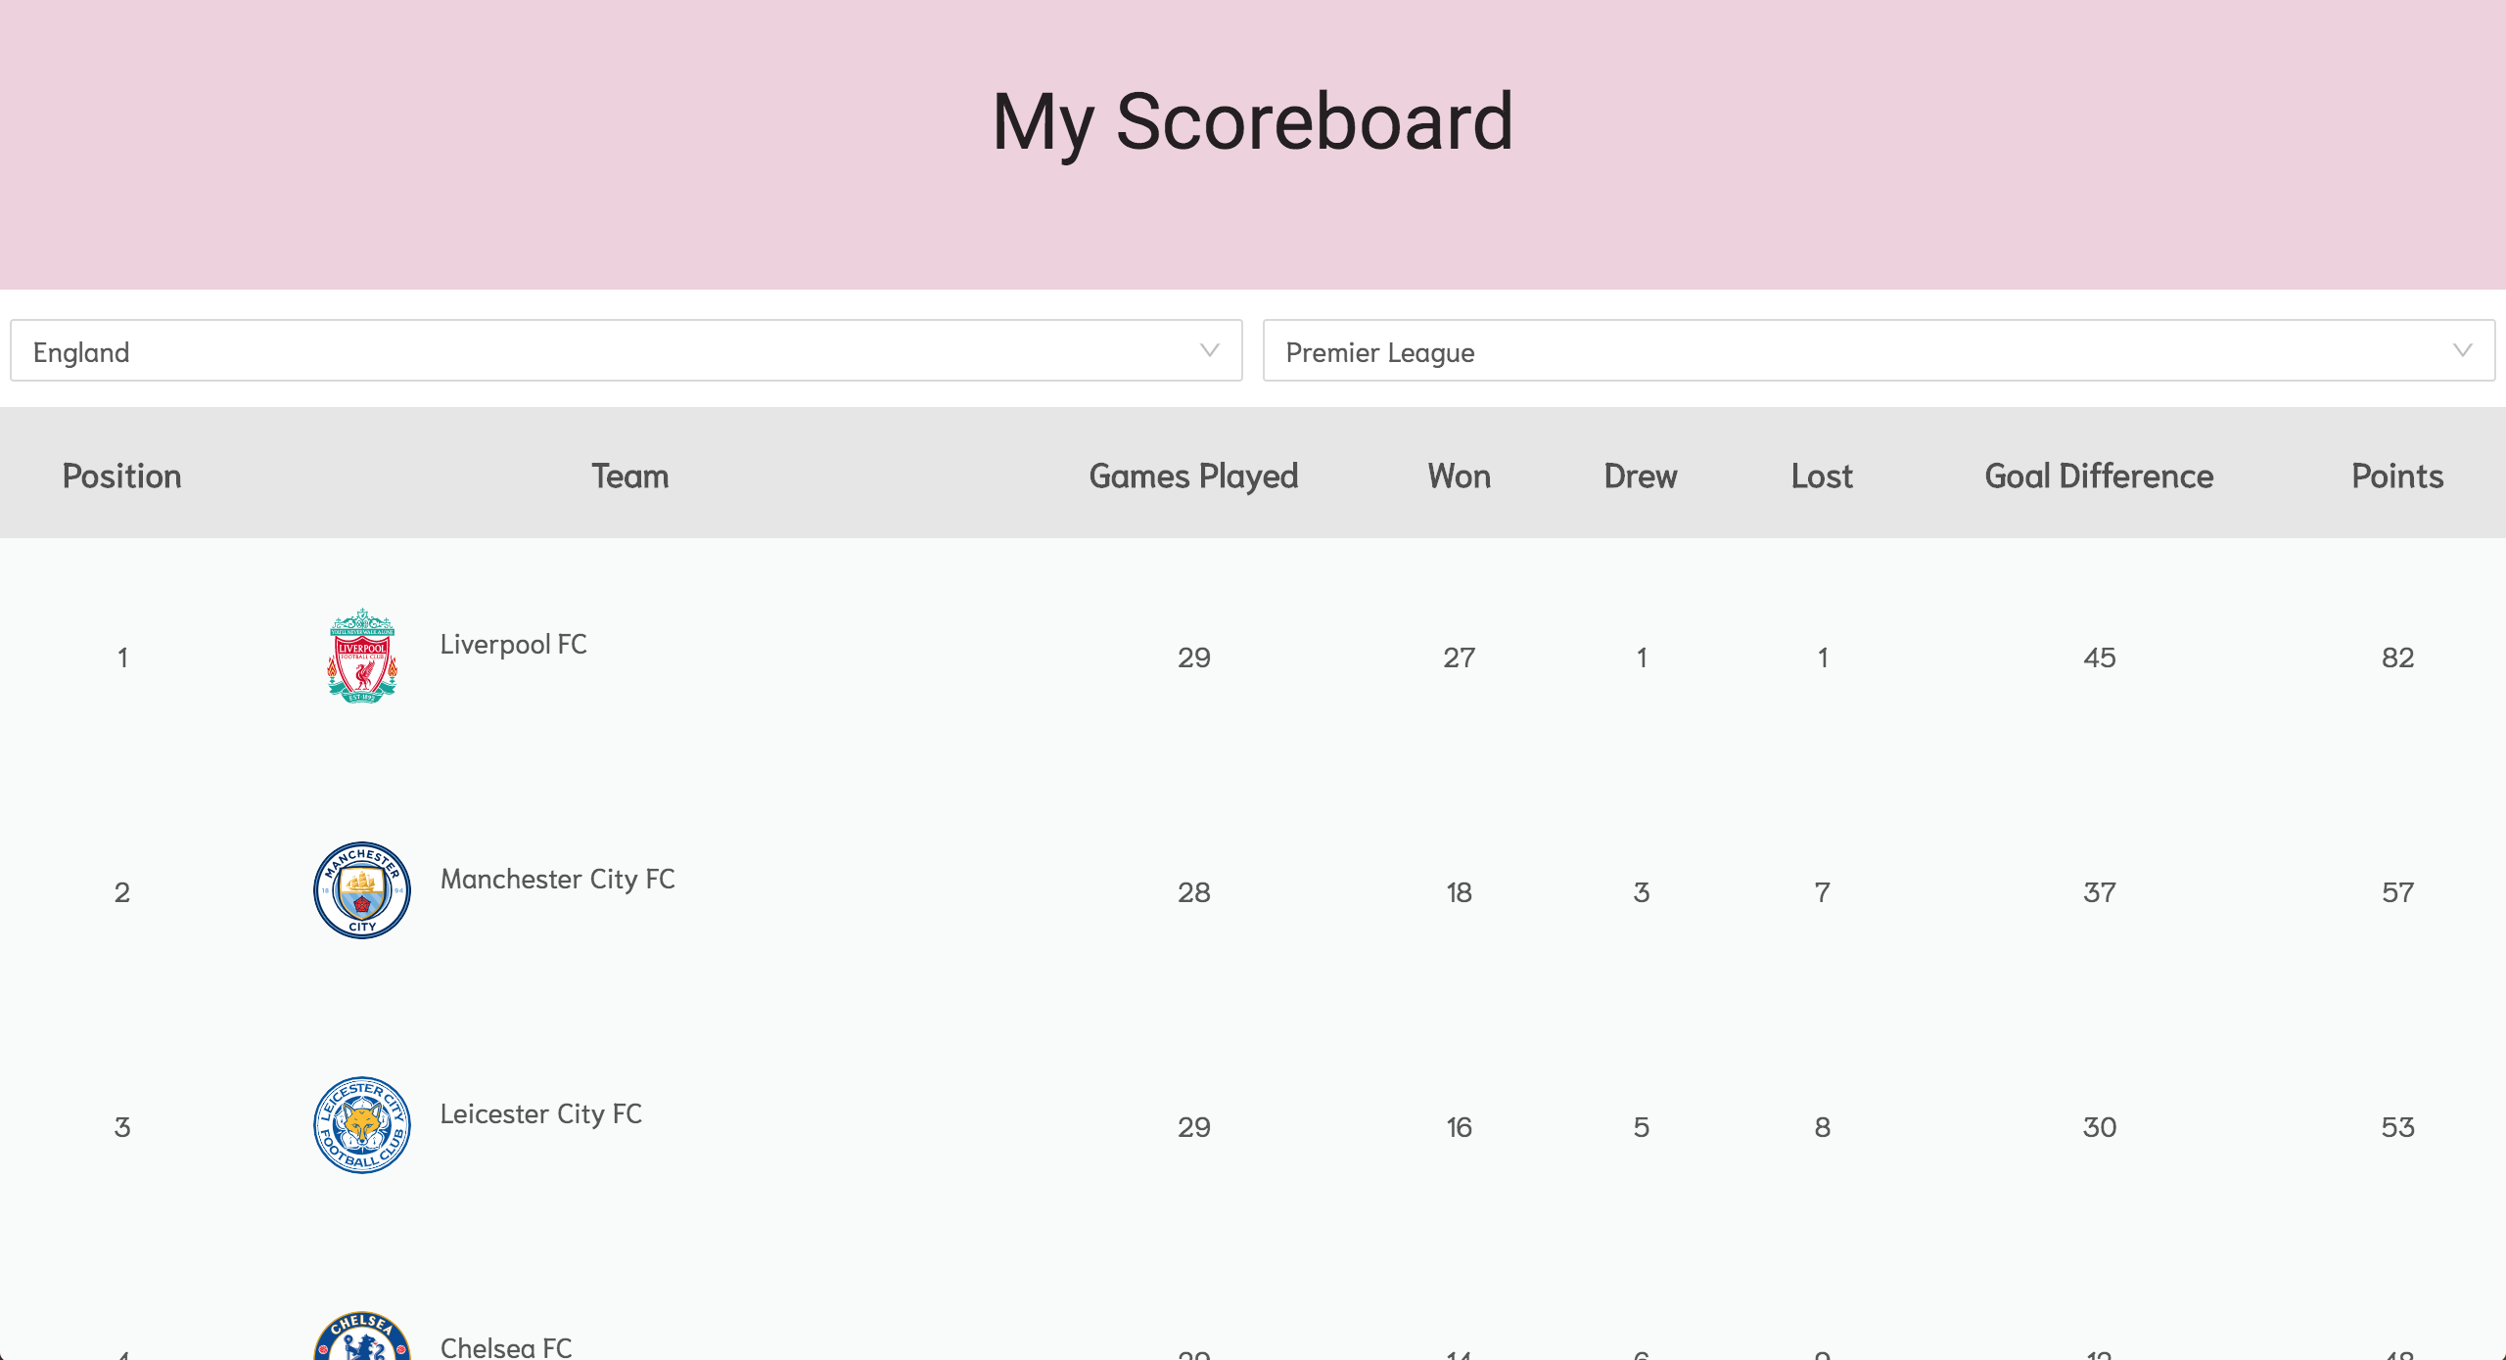Click the Points column header
This screenshot has height=1360, width=2506.
(2397, 476)
